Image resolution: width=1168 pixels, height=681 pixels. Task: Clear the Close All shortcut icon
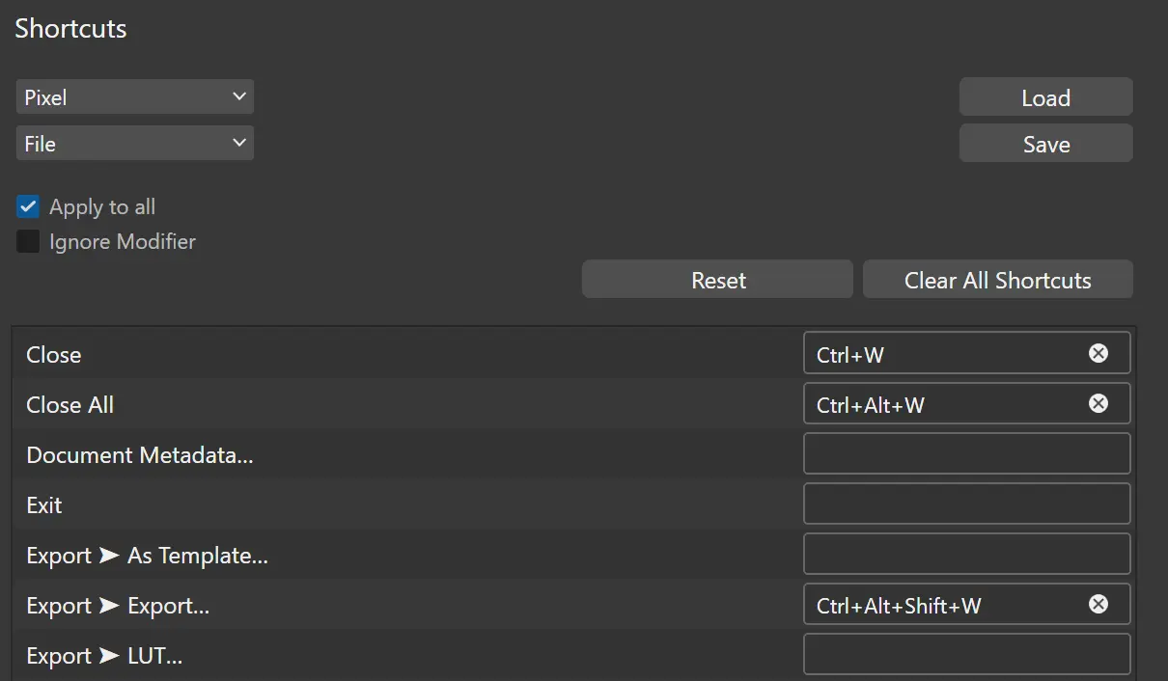point(1098,403)
